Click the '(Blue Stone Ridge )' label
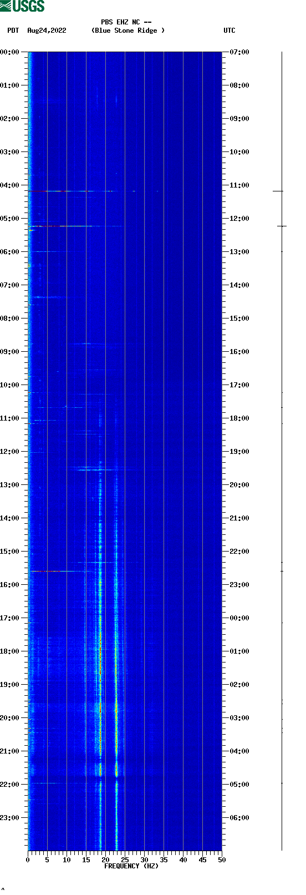306x895 pixels. pyautogui.click(x=128, y=31)
